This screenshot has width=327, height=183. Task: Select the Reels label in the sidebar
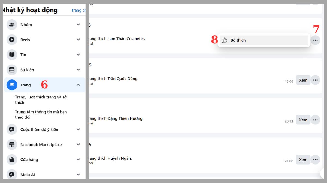25,40
